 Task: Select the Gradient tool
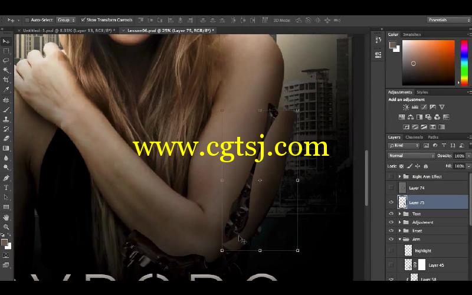(x=6, y=148)
